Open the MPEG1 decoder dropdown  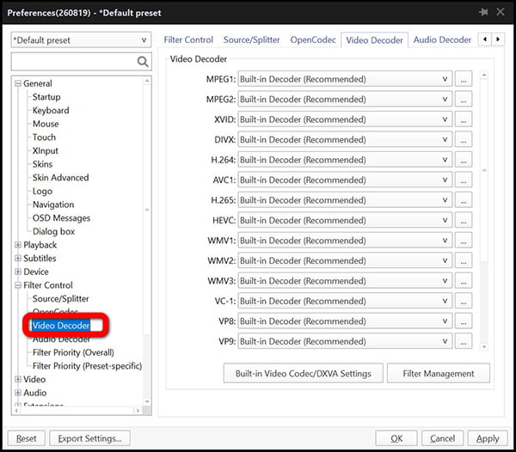345,79
